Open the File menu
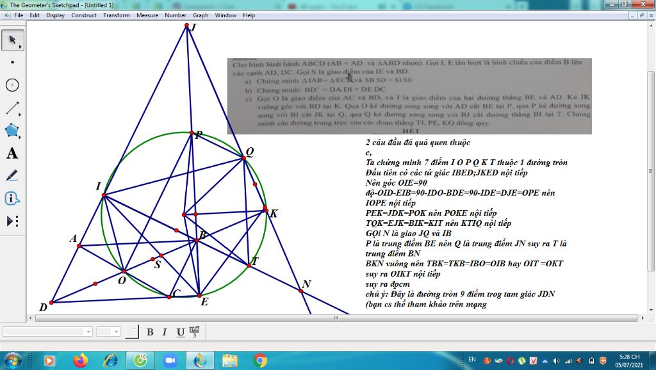656x370 pixels. (x=19, y=15)
